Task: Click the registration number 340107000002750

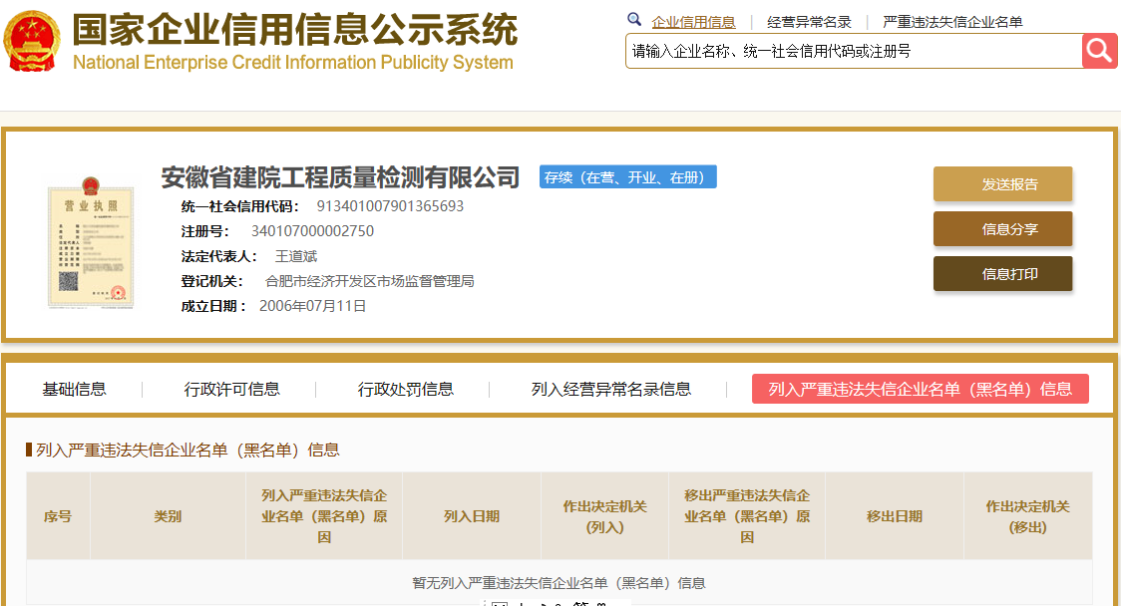Action: [312, 231]
